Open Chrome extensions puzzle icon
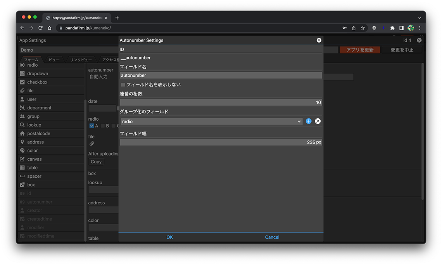 (392, 28)
